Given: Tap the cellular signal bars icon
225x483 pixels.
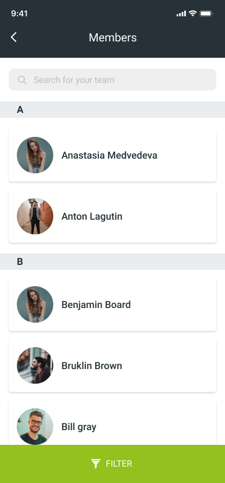Looking at the screenshot, I should coord(181,14).
